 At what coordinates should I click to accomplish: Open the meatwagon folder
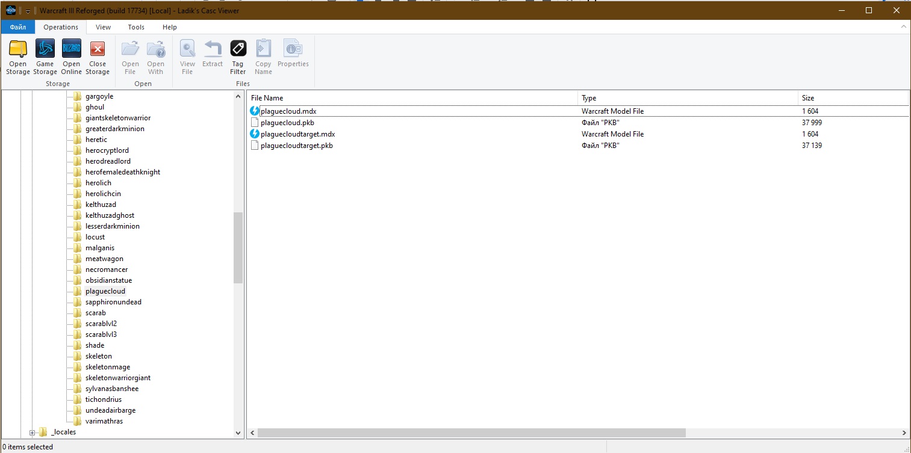104,259
